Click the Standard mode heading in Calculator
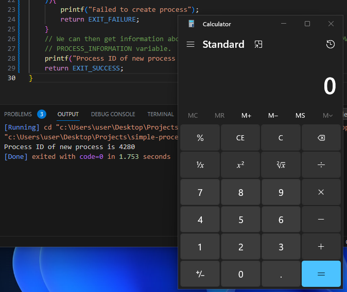The image size is (347, 292). click(x=223, y=44)
